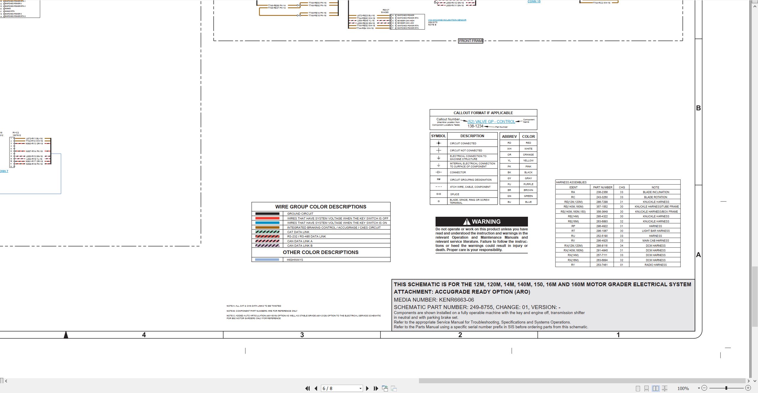Click the FRONT FRAME label
Screen dimensions: 758x393
pyautogui.click(x=471, y=41)
